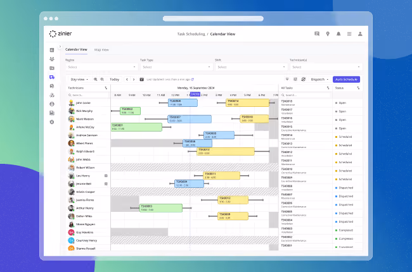412x272 pixels.
Task: Select green TSK0002 block in Rick Murphy row
Action: (x=130, y=111)
